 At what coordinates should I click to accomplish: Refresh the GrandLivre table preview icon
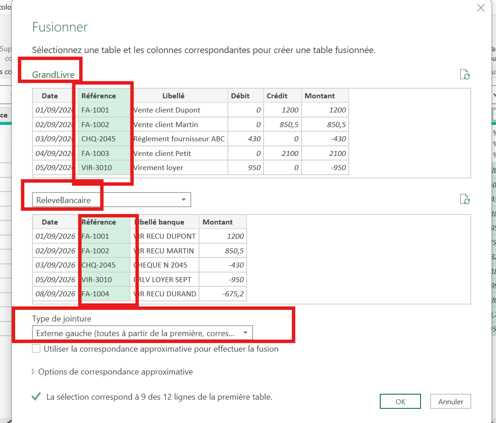[x=465, y=75]
